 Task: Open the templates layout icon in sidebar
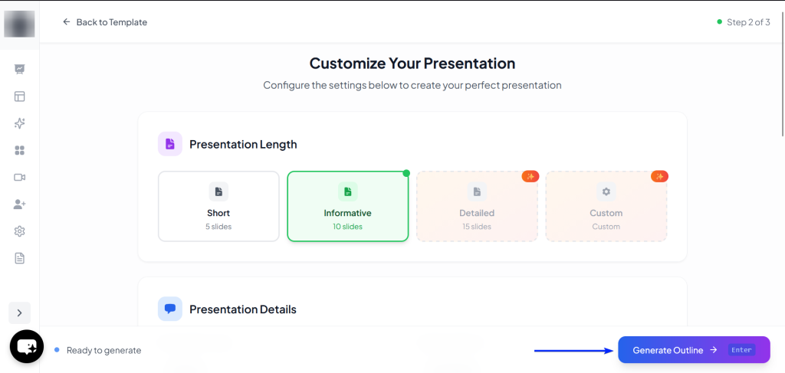tap(20, 97)
